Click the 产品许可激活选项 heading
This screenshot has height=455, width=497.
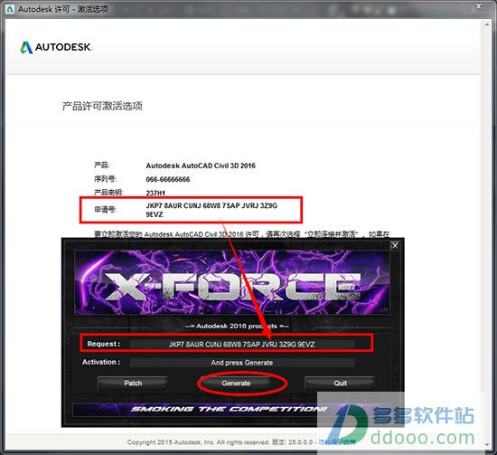point(102,106)
